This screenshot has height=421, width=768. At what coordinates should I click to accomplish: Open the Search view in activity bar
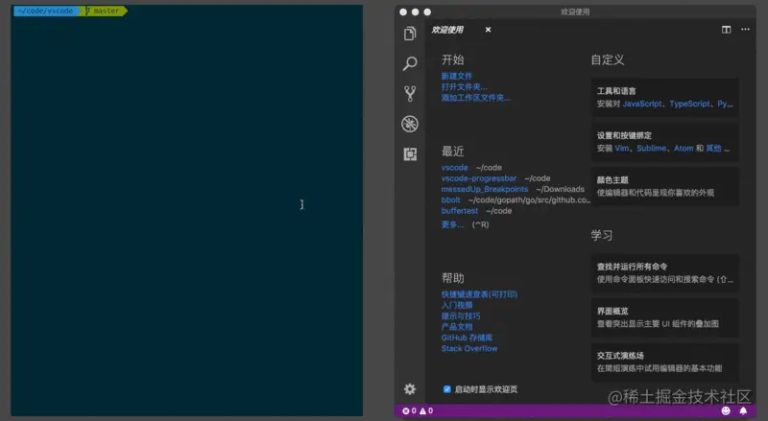[410, 63]
